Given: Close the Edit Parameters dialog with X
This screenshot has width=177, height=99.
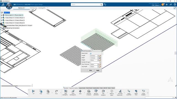Looking at the screenshot, I should 101,51.
